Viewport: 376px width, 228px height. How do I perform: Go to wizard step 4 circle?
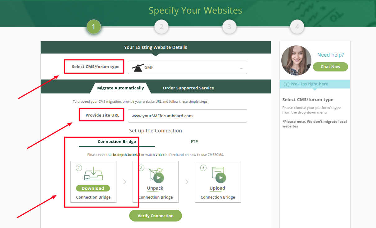(x=297, y=27)
